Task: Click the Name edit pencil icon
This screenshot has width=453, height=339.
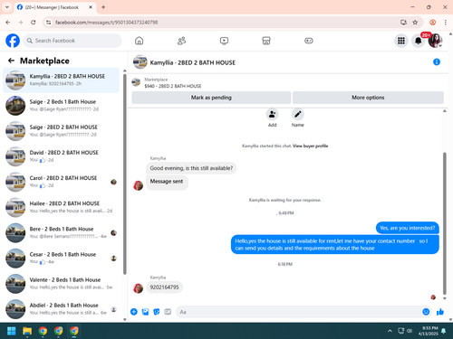Action: pyautogui.click(x=297, y=115)
